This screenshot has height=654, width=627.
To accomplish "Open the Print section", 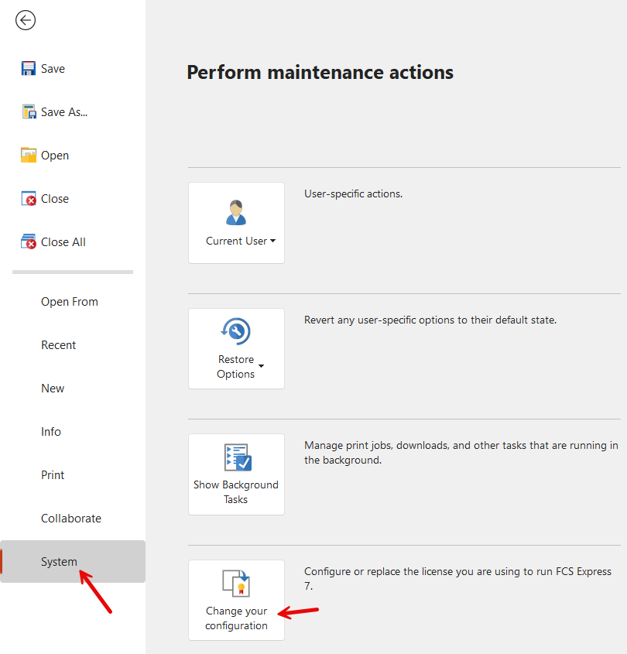I will pyautogui.click(x=53, y=475).
